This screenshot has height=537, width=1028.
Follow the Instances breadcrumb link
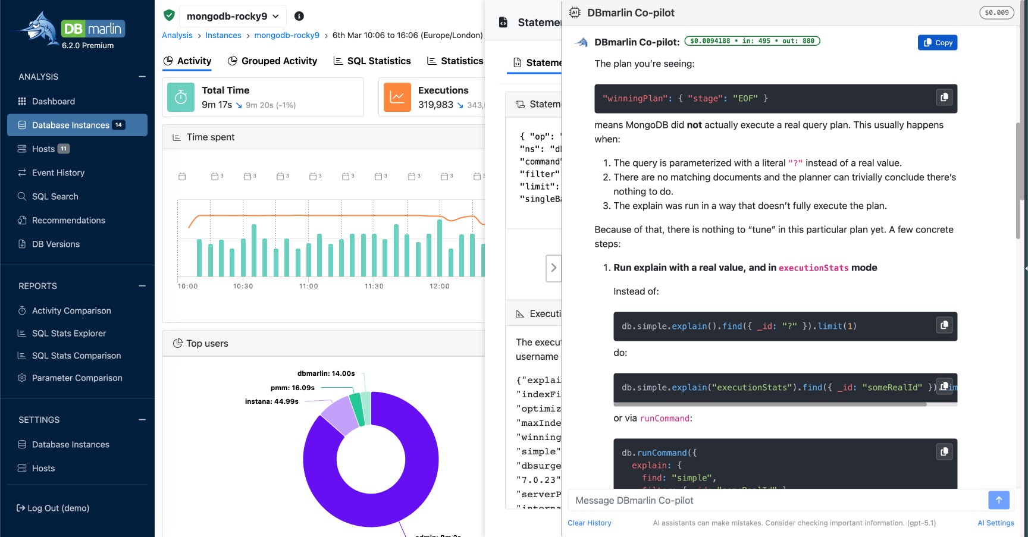click(x=223, y=35)
